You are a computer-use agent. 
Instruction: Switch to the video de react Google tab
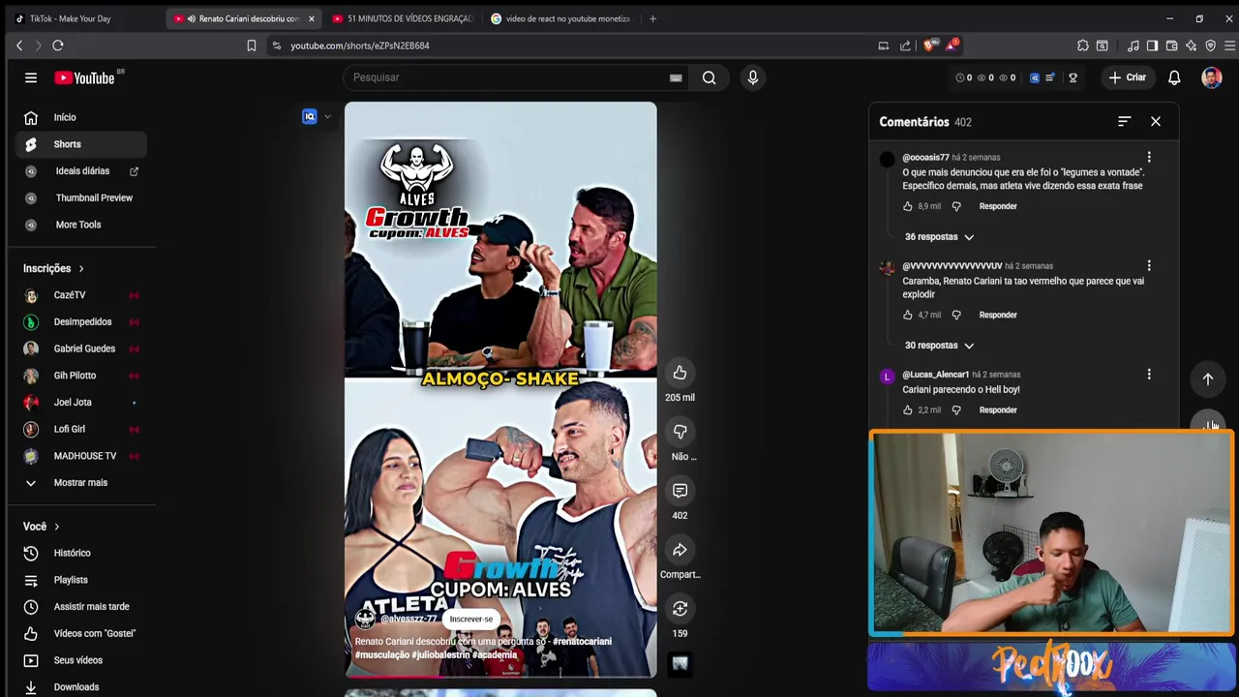pyautogui.click(x=561, y=18)
